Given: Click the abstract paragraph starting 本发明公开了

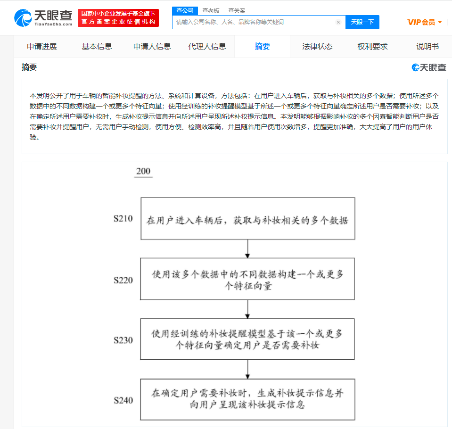Looking at the screenshot, I should tap(234, 116).
